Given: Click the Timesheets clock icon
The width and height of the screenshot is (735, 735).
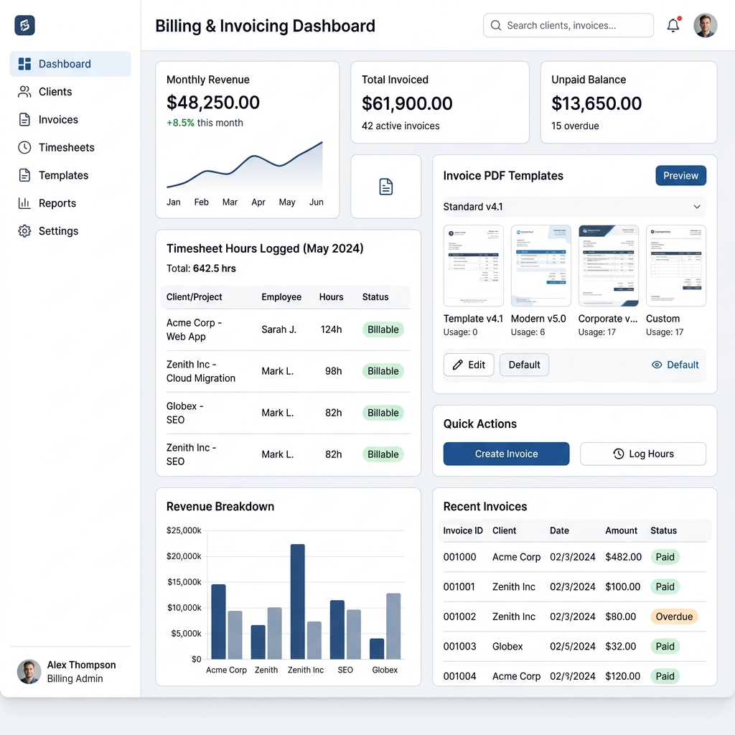Looking at the screenshot, I should 24,147.
